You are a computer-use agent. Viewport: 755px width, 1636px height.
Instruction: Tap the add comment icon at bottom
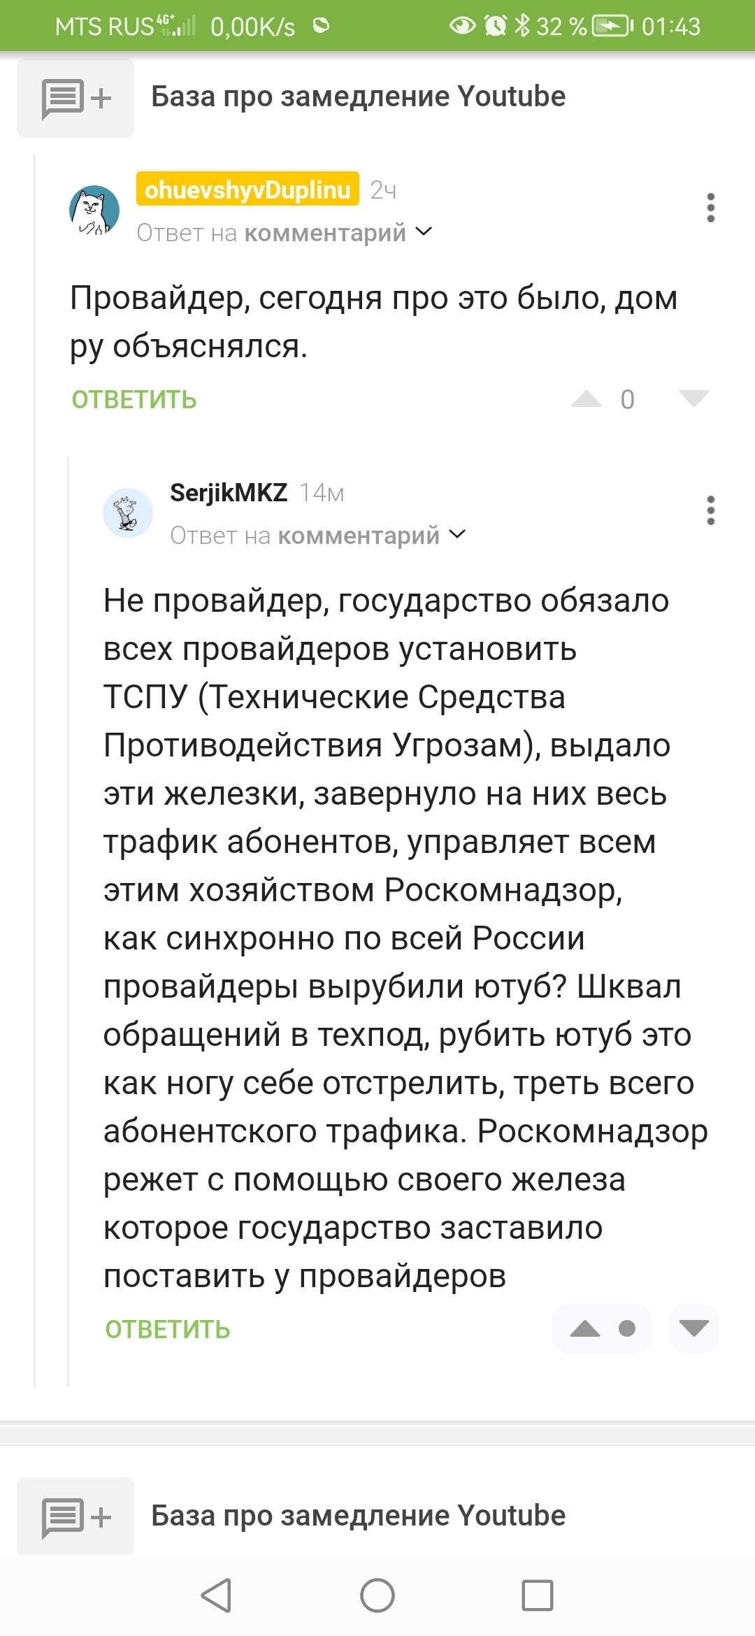(75, 1517)
